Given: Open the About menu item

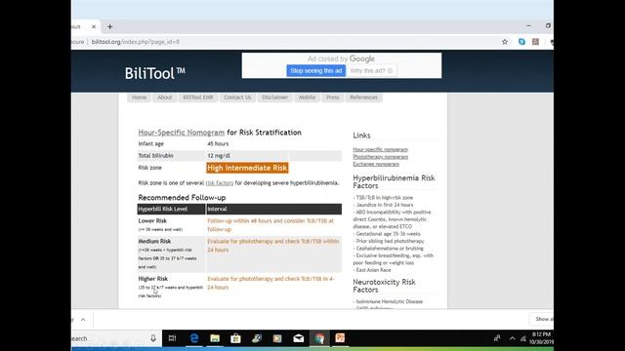Looking at the screenshot, I should tap(165, 97).
